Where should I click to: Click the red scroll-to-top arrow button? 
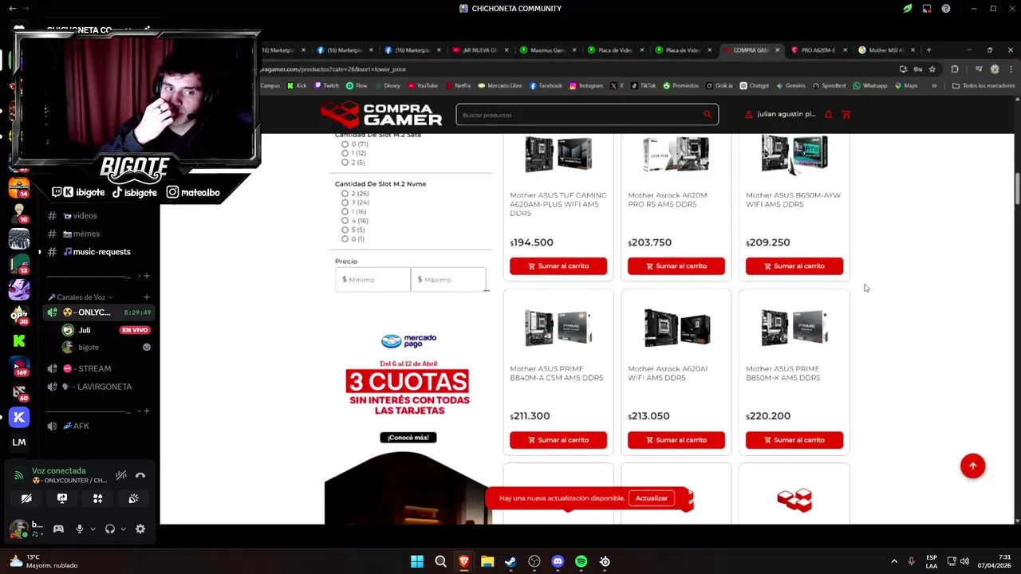coord(972,466)
